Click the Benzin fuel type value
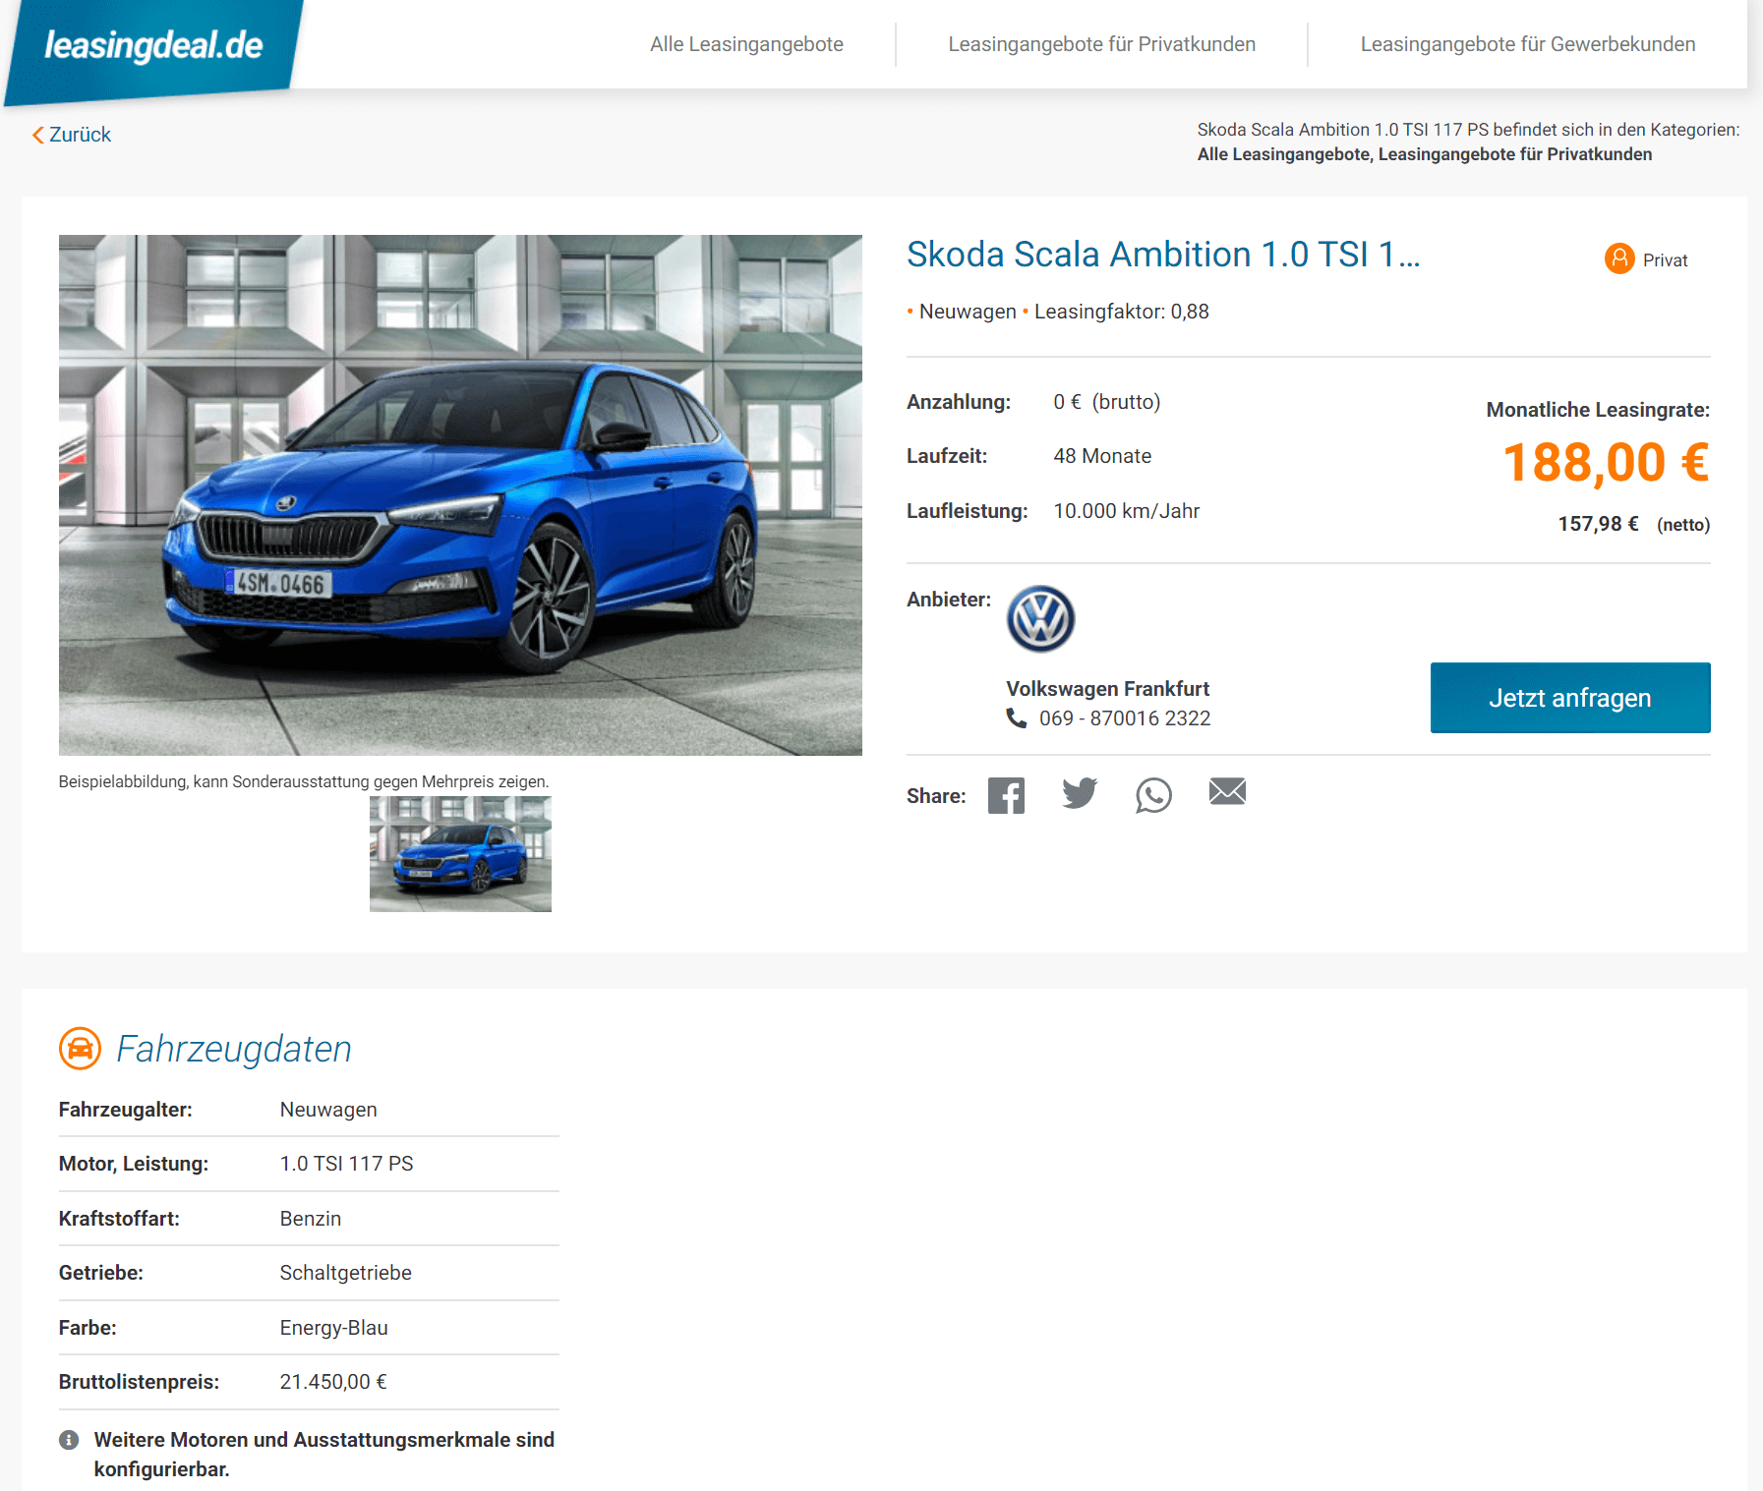Screen dimensions: 1763x1491 (x=311, y=1219)
